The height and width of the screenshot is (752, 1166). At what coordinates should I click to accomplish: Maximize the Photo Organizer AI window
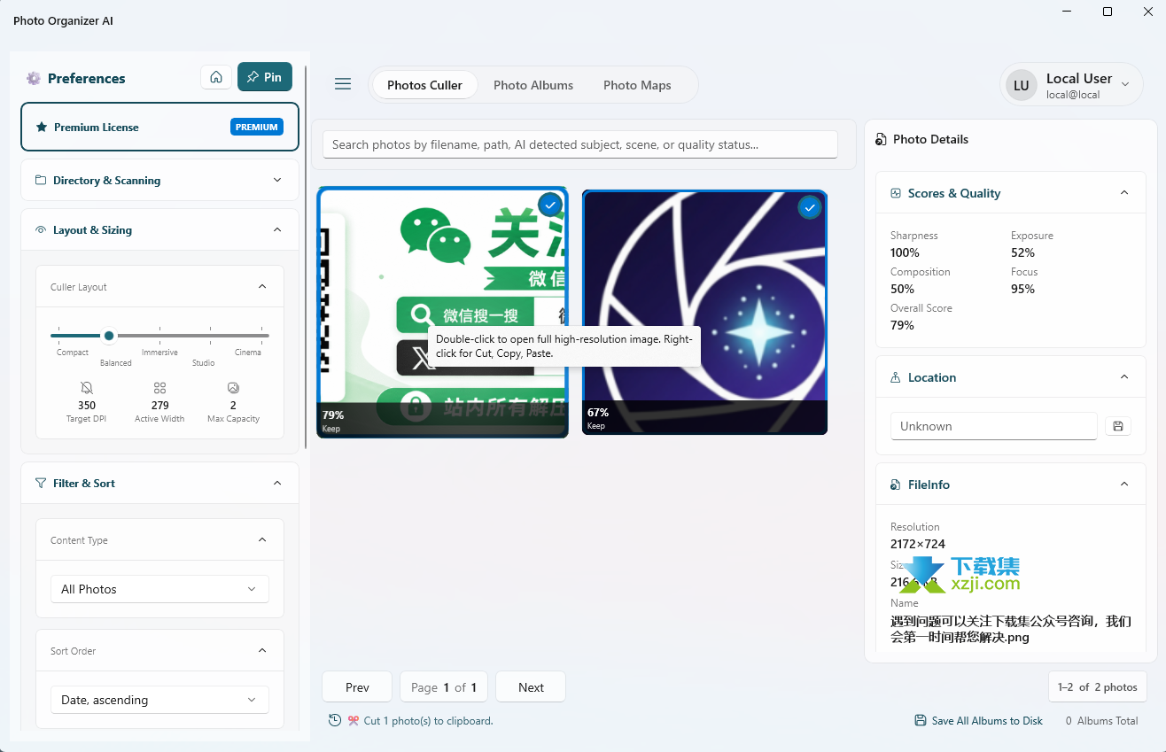(x=1108, y=12)
